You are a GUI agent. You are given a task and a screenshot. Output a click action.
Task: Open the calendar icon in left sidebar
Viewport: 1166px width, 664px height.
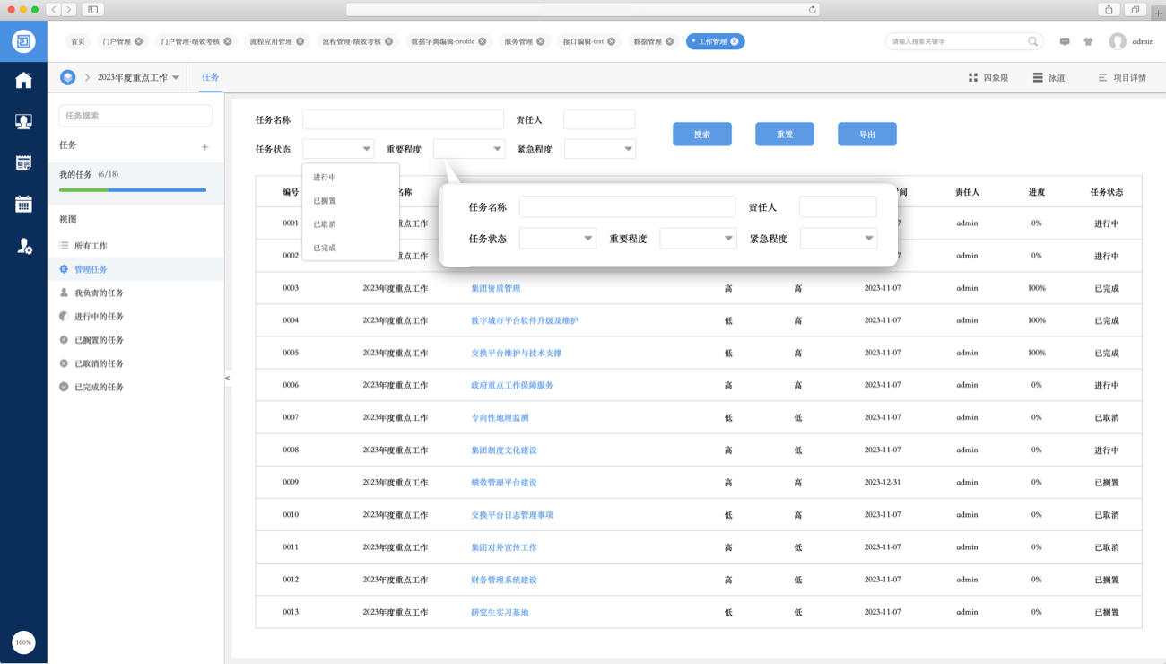click(x=23, y=204)
